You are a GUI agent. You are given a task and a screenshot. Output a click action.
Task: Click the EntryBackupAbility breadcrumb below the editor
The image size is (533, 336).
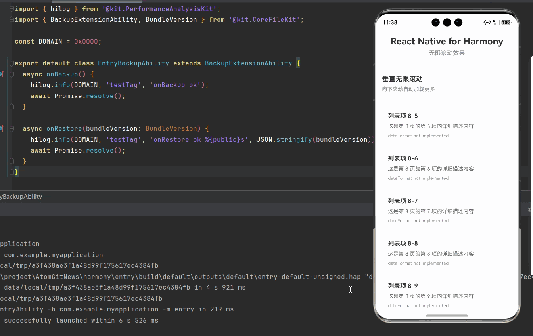[x=21, y=197]
